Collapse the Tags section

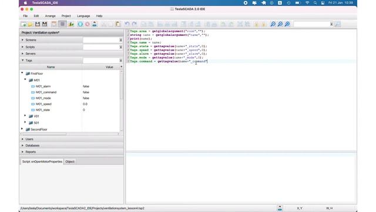(x=22, y=60)
